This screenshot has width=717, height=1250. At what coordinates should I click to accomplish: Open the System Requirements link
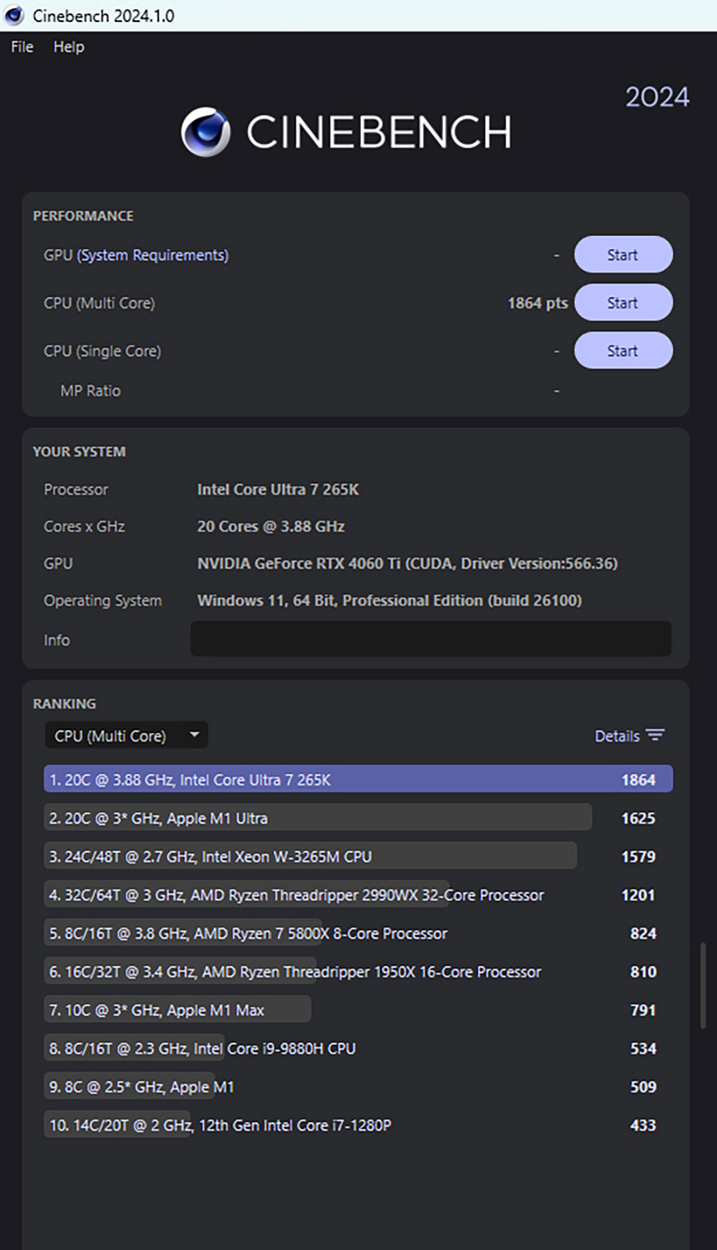coord(153,255)
